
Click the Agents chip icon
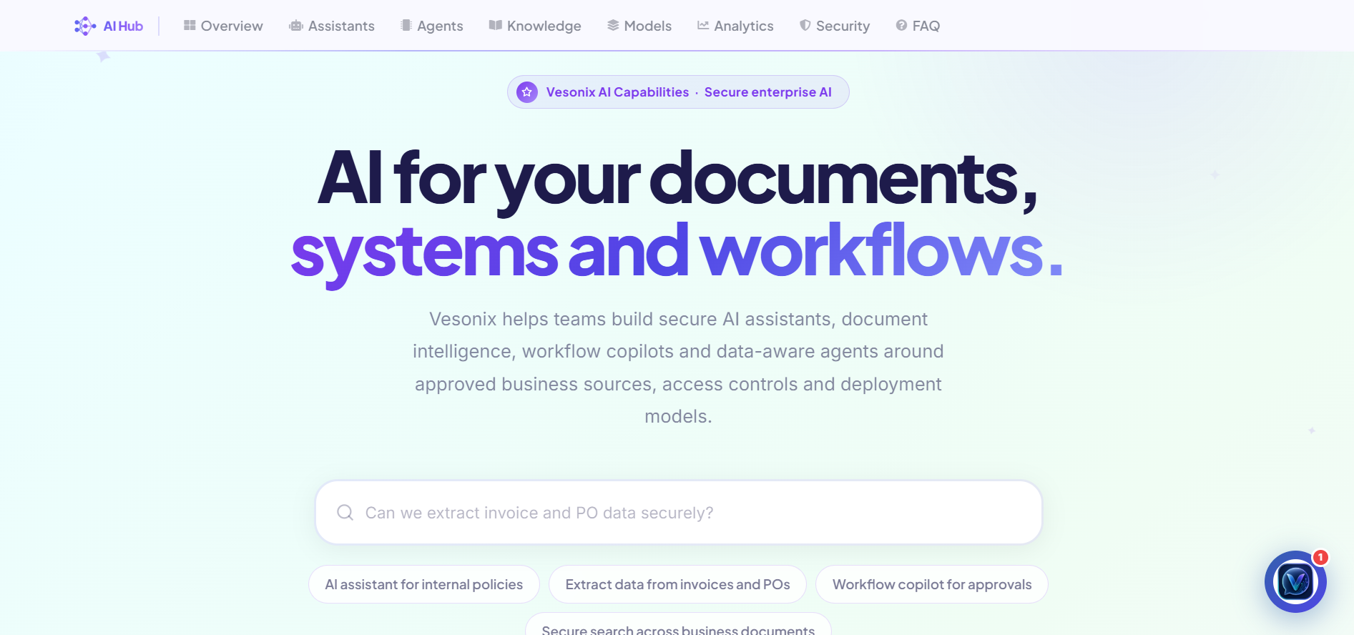click(x=406, y=26)
